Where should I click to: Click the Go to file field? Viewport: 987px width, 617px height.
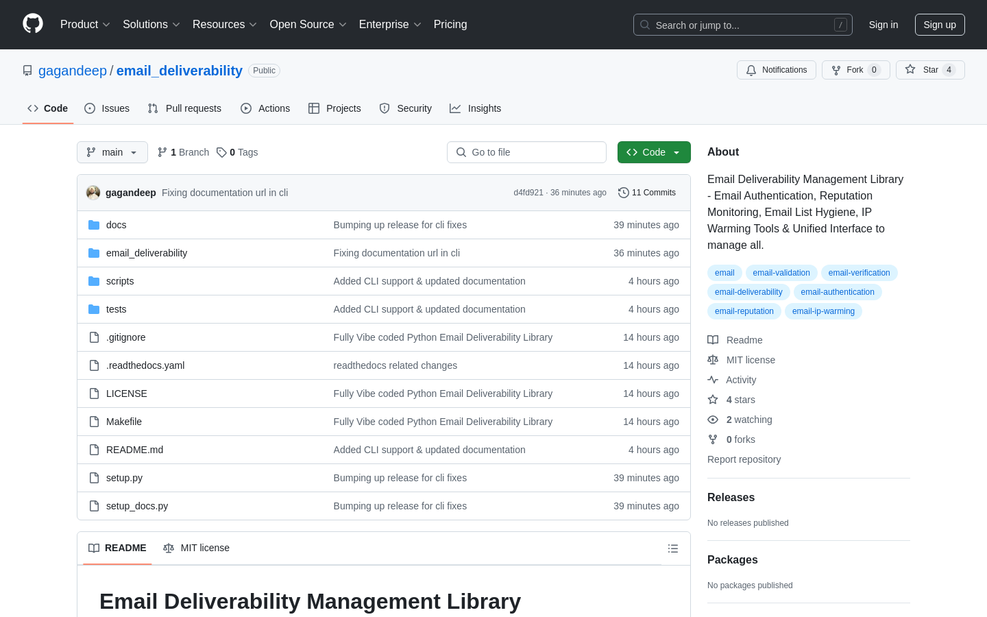(x=526, y=152)
